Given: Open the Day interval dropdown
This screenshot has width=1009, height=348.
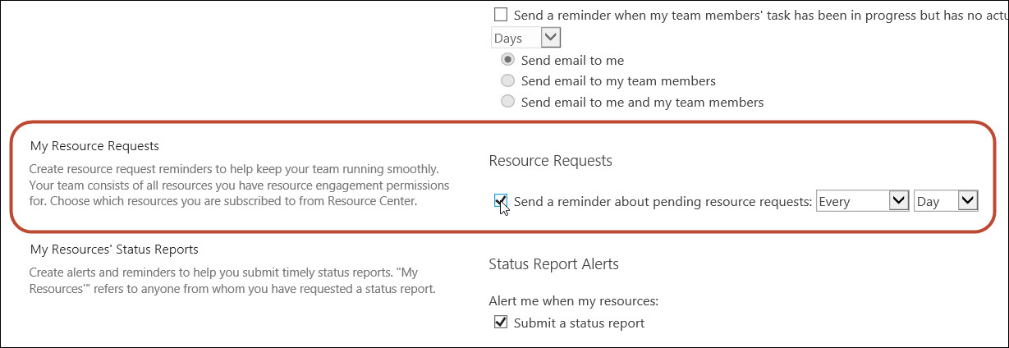Looking at the screenshot, I should point(946,201).
